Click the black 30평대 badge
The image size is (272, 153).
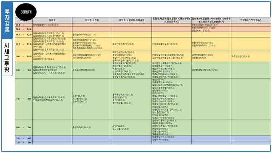point(26,12)
